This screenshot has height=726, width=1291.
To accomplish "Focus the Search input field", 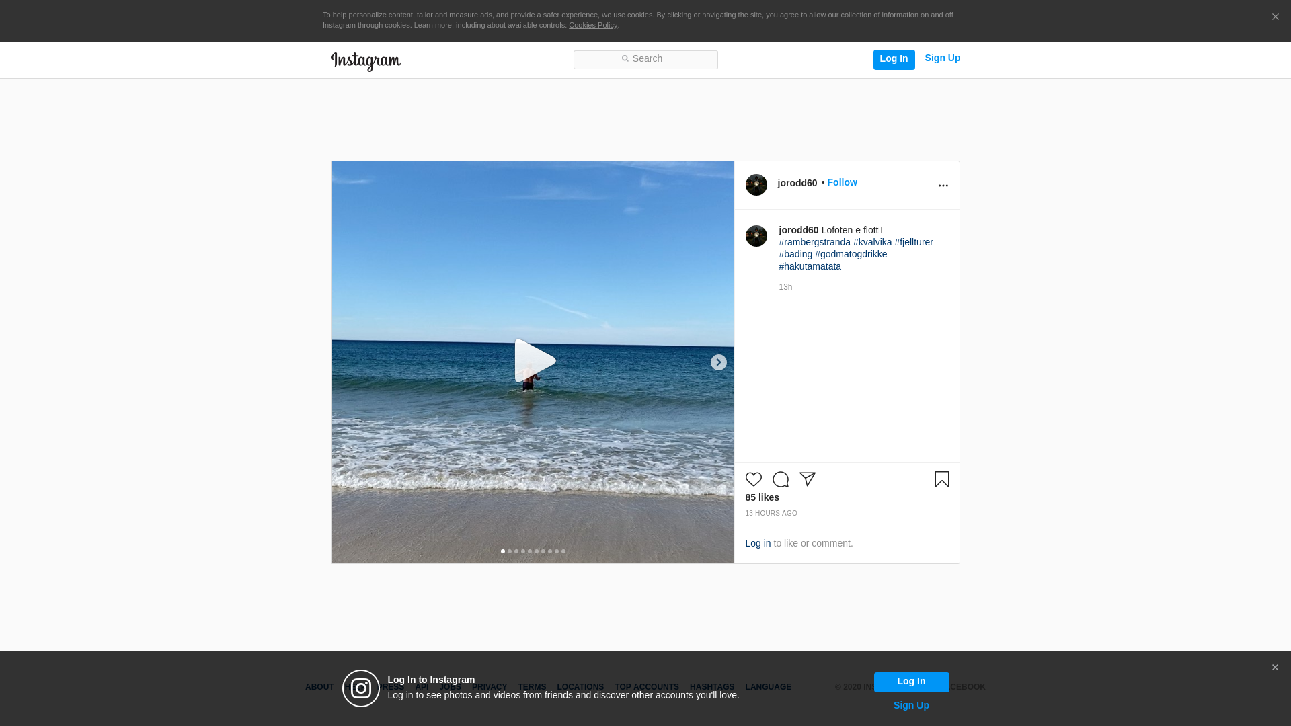I will (645, 60).
